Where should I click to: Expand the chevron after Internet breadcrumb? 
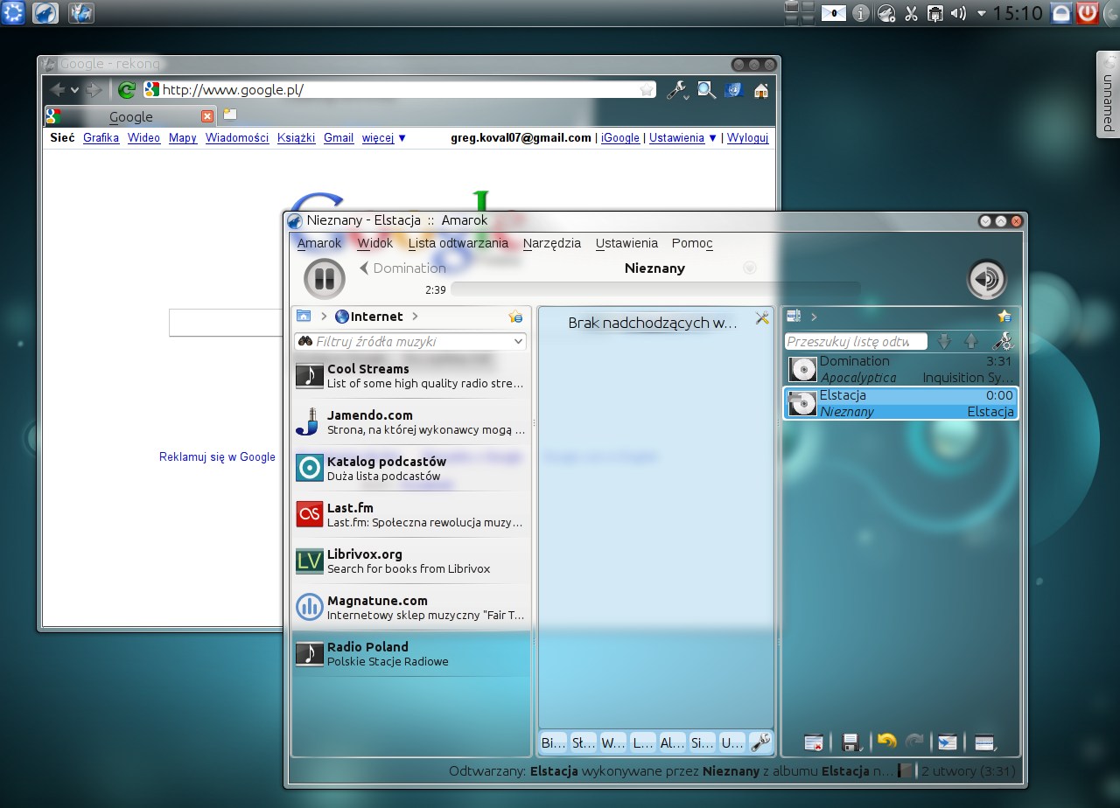tap(415, 317)
